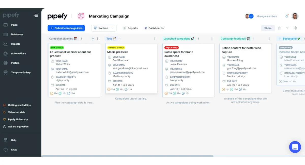This screenshot has width=305, height=165.
Task: Open Getting started tips
Action: click(19, 105)
